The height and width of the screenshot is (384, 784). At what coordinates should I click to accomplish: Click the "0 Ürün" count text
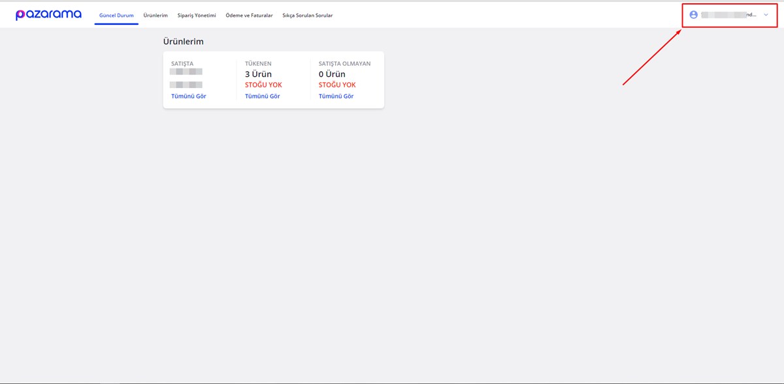point(332,74)
